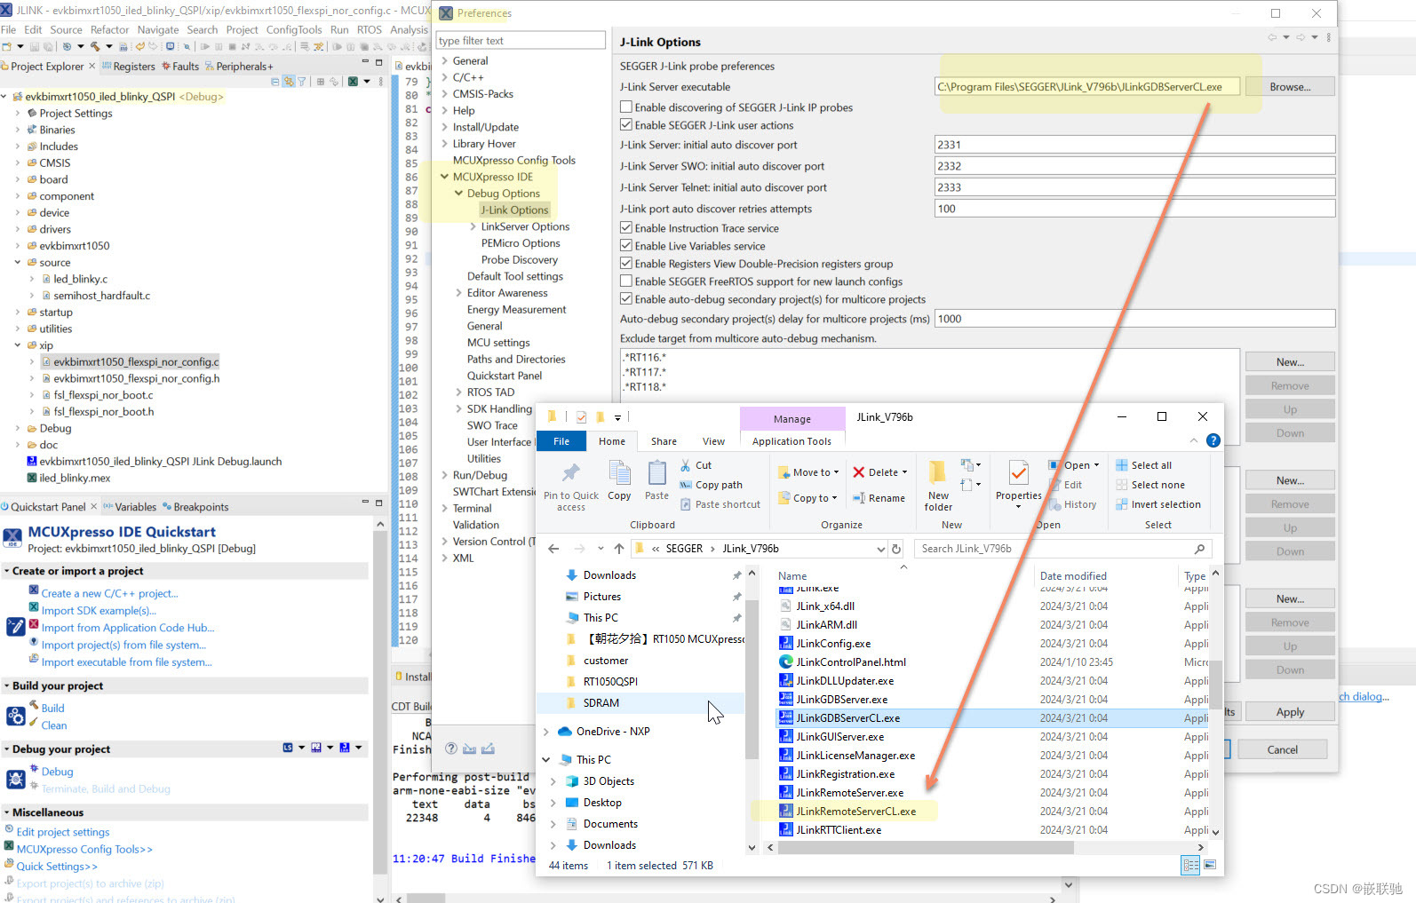Click the Cancel button in Preferences
This screenshot has height=903, width=1416.
click(1282, 749)
